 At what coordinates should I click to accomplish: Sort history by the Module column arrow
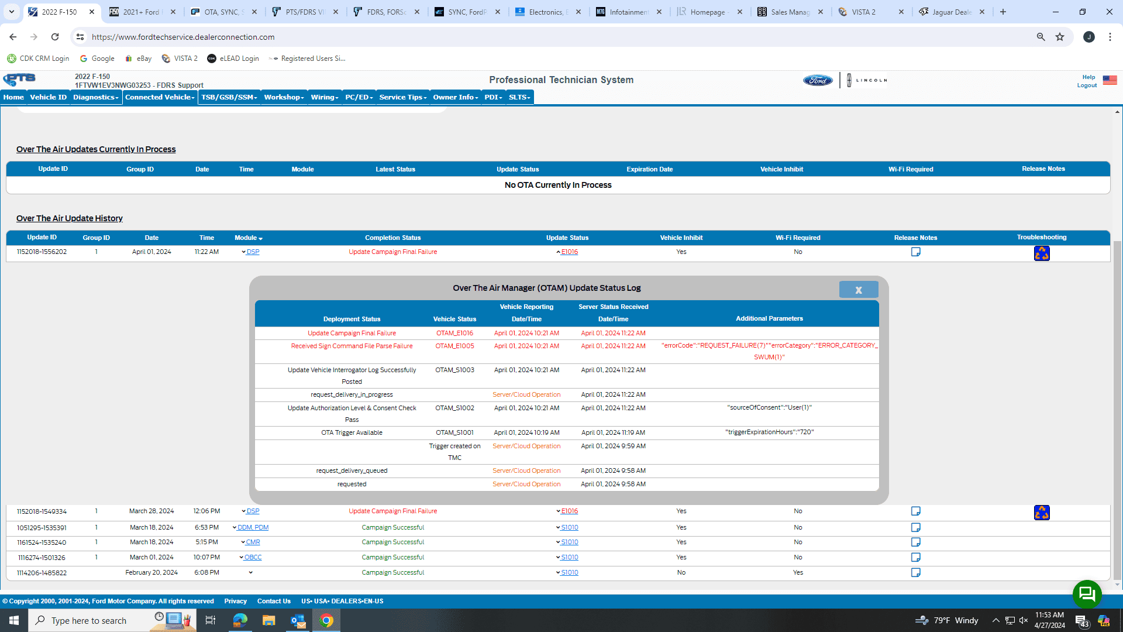(x=260, y=239)
